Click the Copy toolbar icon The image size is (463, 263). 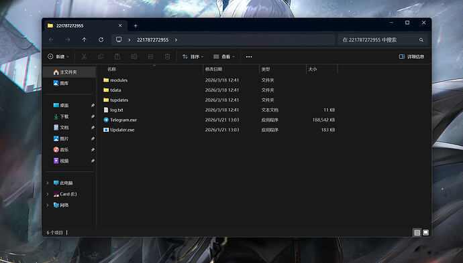(x=101, y=56)
